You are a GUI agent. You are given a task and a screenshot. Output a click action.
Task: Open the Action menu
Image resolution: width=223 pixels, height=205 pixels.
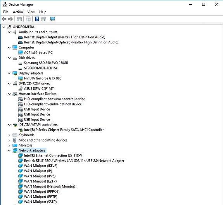(18, 12)
